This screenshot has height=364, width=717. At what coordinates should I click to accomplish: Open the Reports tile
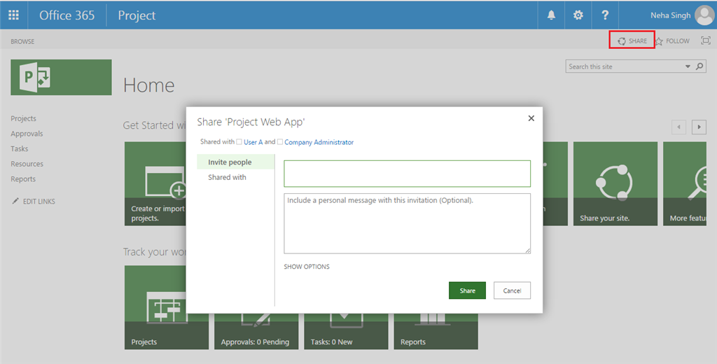pos(436,332)
